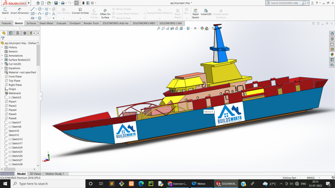The image size is (335, 188).
Task: Open dropdown arrow under Sketch button
Action: 5,18
